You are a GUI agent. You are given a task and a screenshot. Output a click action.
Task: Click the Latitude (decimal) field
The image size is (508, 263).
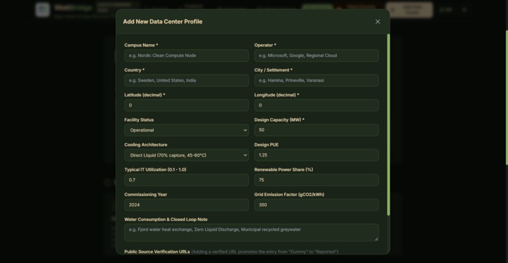[187, 105]
